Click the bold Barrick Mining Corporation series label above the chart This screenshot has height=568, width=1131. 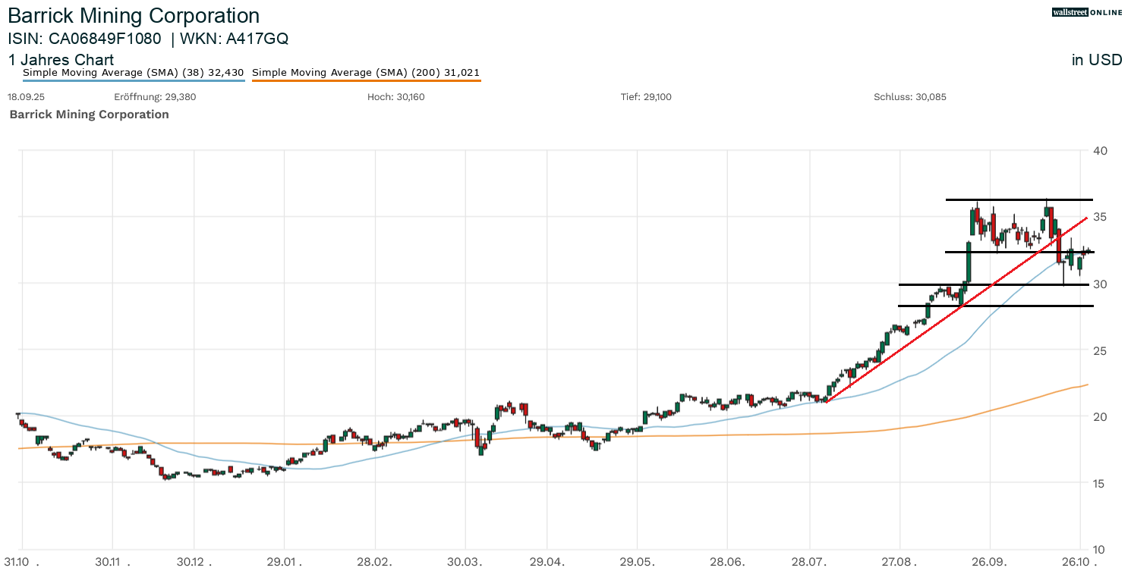89,115
